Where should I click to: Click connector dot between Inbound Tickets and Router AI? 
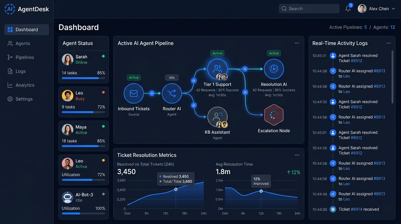pyautogui.click(x=152, y=93)
